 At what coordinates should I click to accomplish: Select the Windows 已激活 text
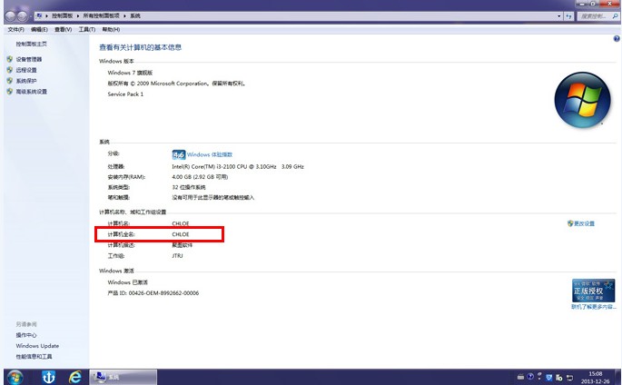[127, 282]
